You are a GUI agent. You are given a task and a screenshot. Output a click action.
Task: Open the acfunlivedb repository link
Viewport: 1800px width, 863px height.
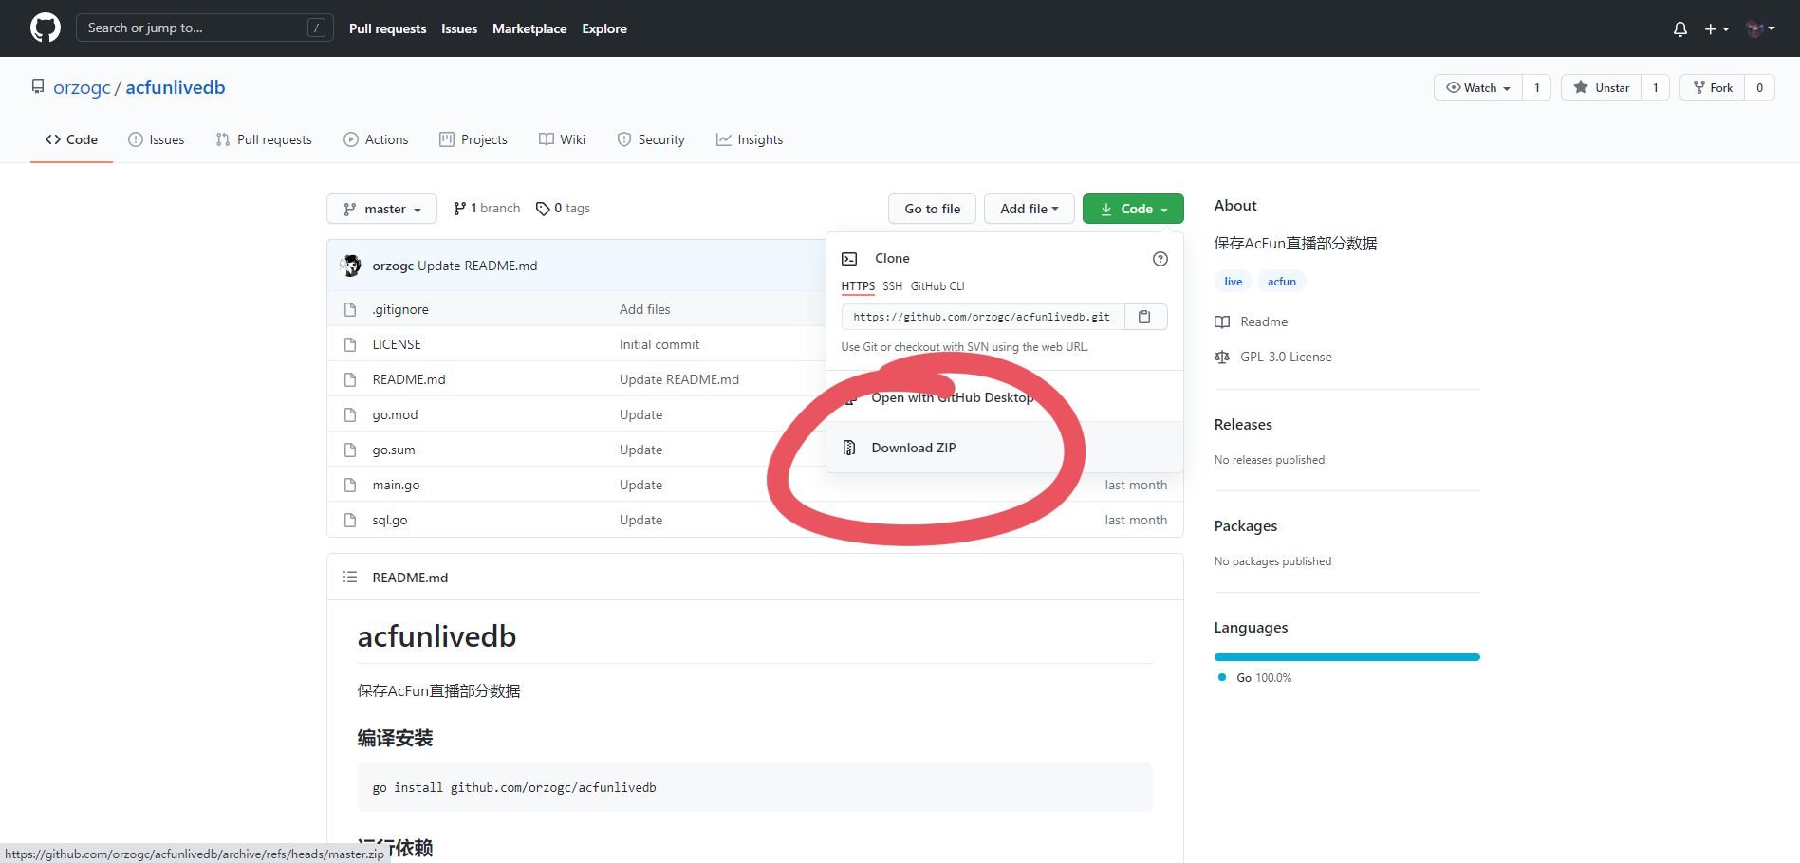(176, 87)
